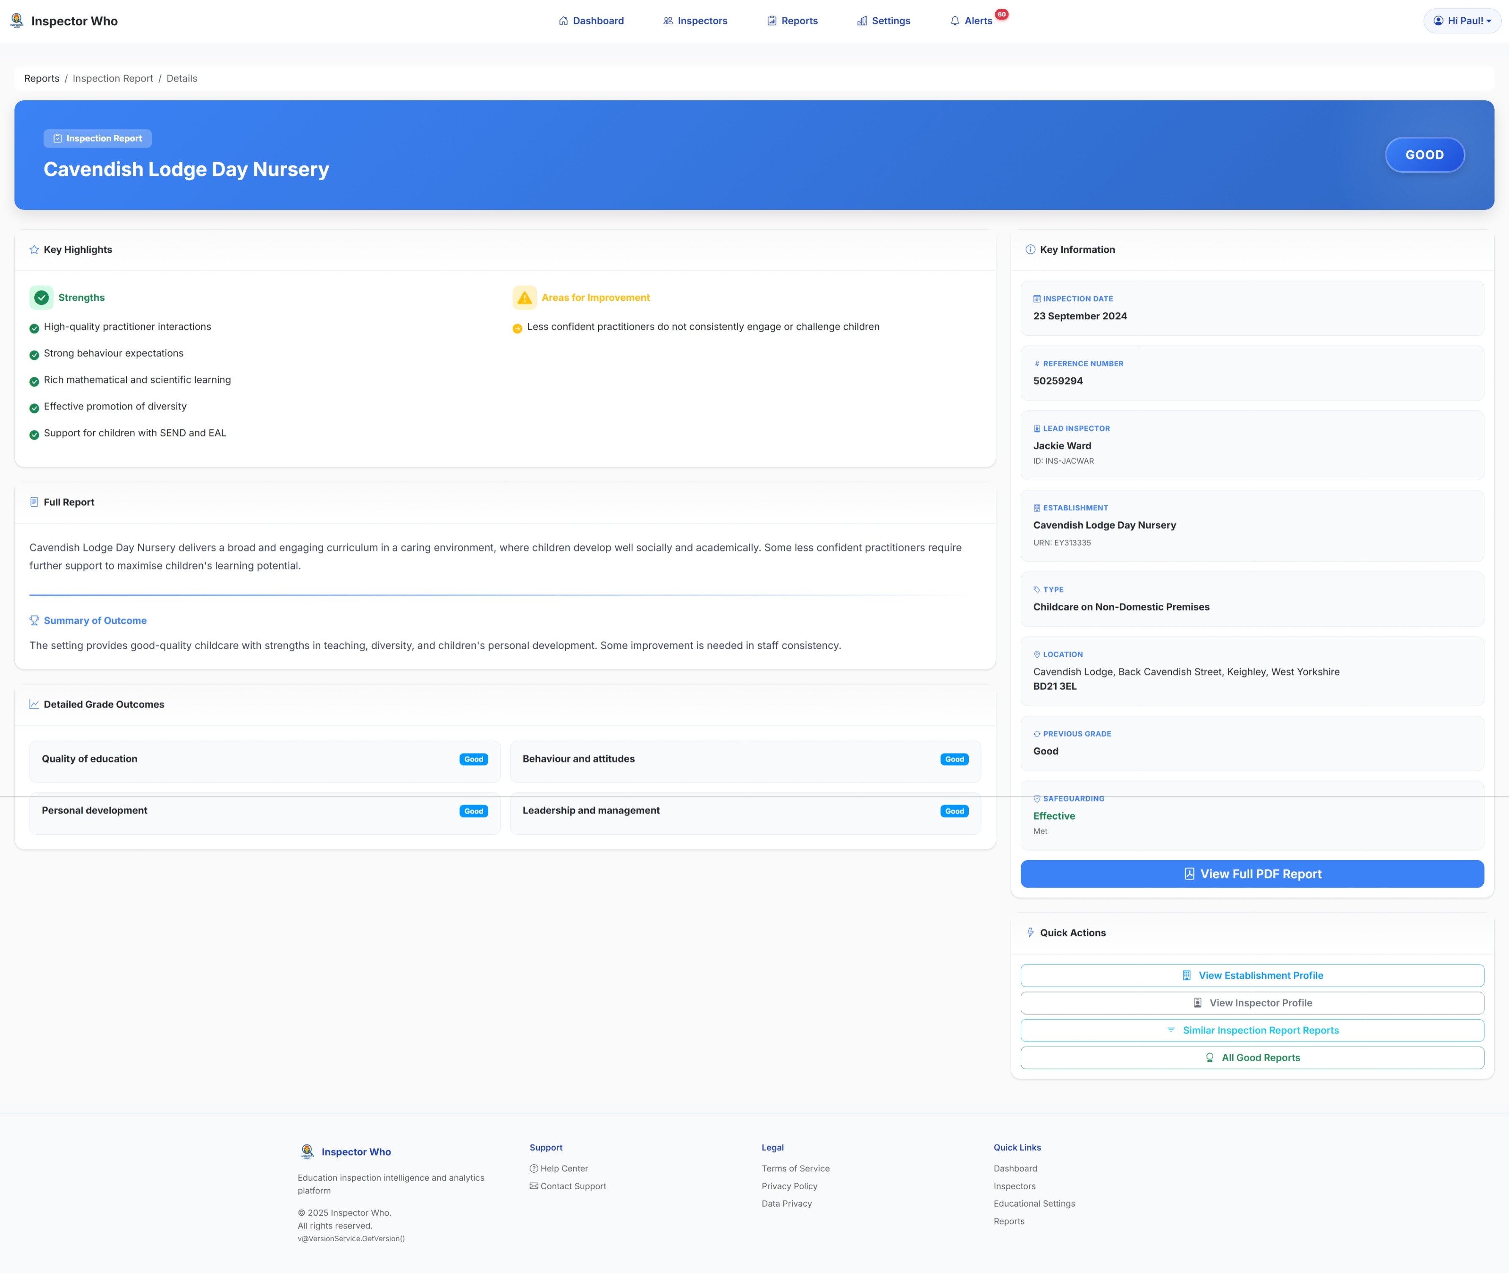Image resolution: width=1509 pixels, height=1273 pixels.
Task: Click the Inspector Who logo icon
Action: [x=16, y=20]
